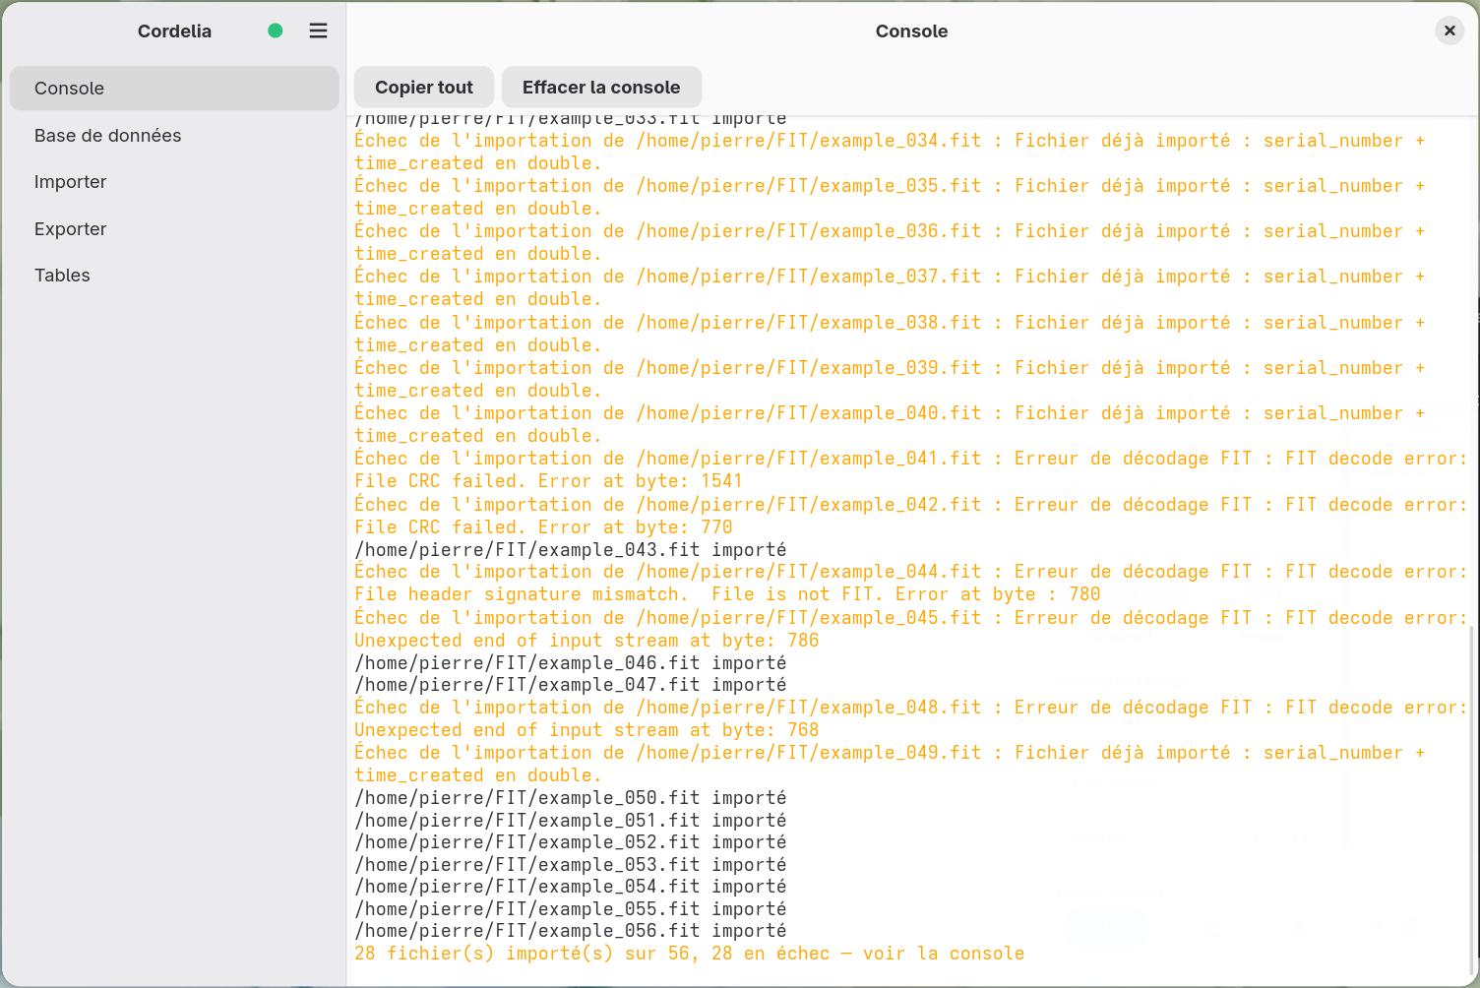
Task: Select Console in the sidebar
Action: (174, 89)
